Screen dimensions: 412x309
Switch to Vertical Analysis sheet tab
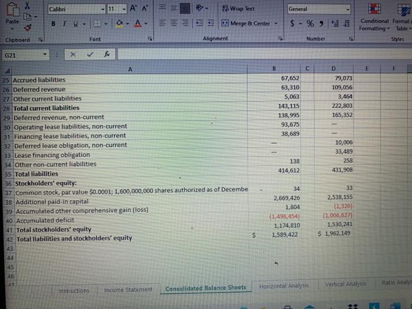(345, 284)
